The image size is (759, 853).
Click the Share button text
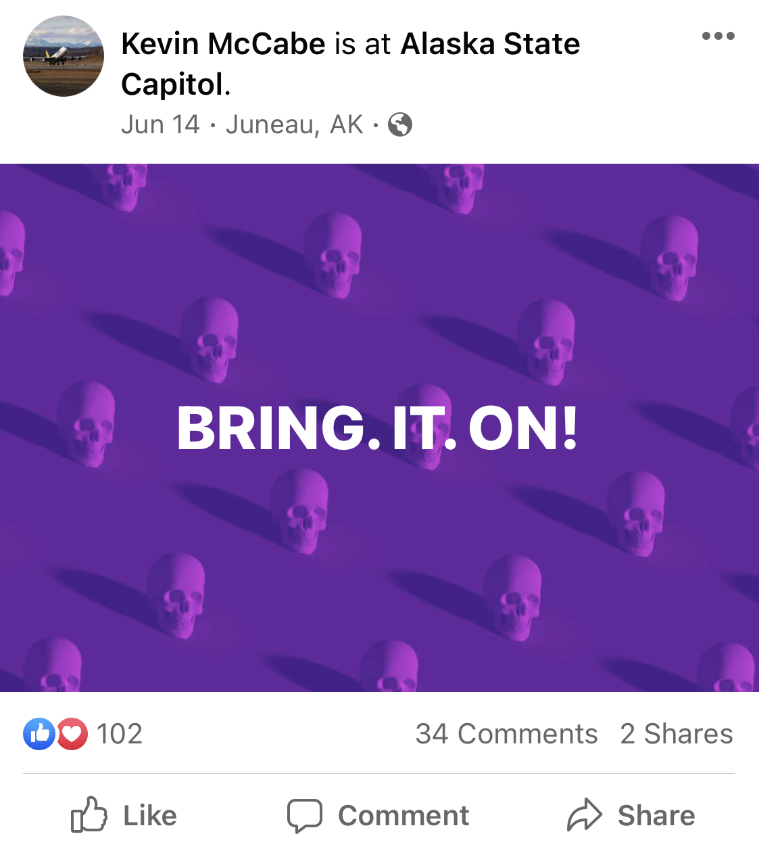pos(656,816)
